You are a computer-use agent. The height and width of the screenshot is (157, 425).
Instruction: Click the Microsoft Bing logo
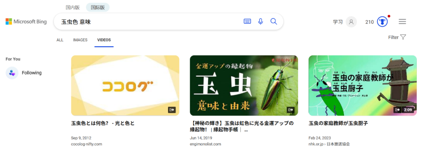(x=26, y=22)
